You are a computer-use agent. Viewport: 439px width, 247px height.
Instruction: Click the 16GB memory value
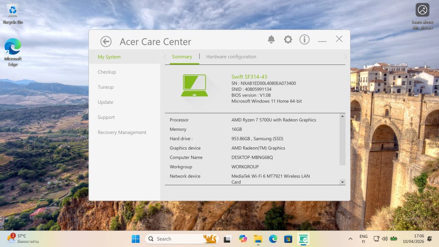pos(236,129)
